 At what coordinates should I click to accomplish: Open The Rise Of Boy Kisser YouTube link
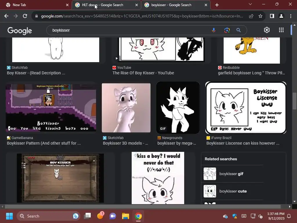click(143, 73)
